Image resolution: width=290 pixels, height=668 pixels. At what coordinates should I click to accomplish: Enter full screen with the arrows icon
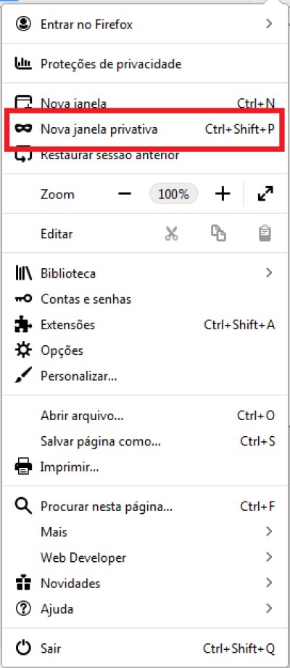pyautogui.click(x=266, y=194)
